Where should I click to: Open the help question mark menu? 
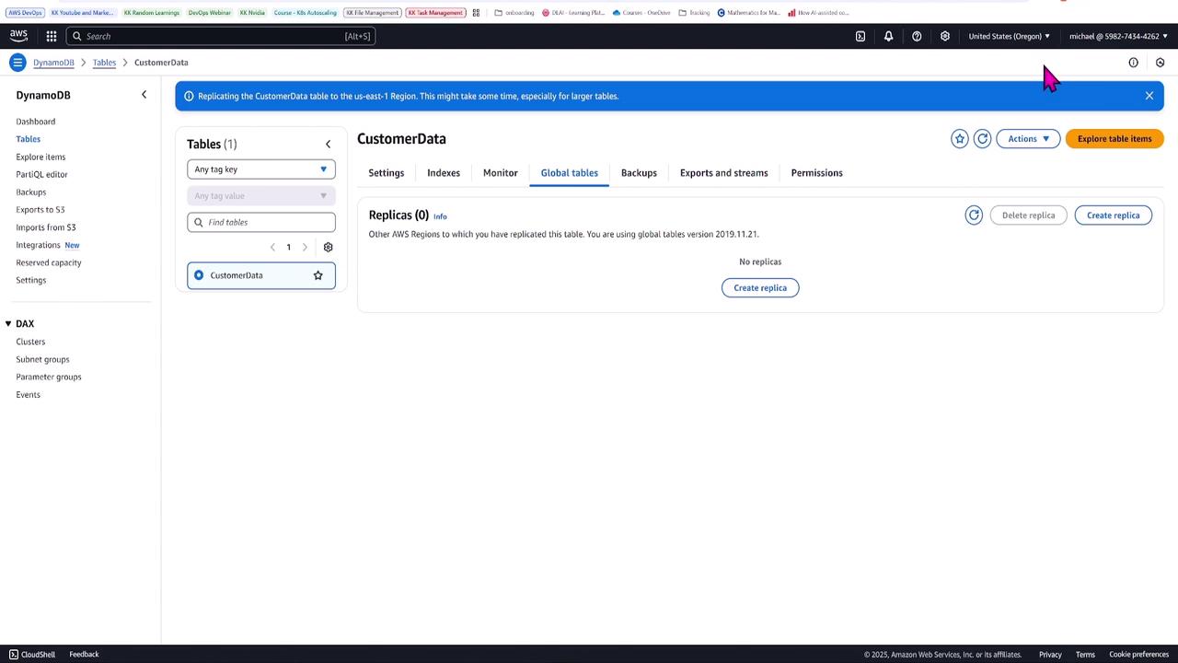[917, 36]
